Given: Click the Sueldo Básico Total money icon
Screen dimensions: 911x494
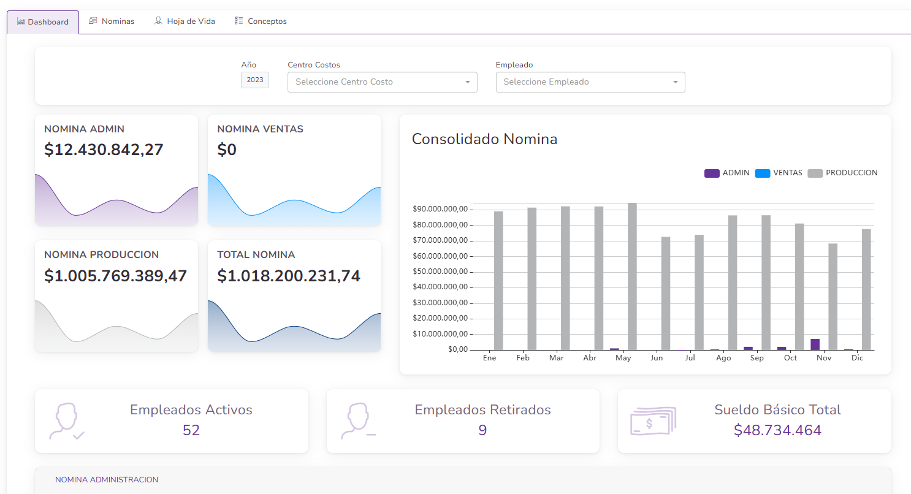Looking at the screenshot, I should coord(653,422).
